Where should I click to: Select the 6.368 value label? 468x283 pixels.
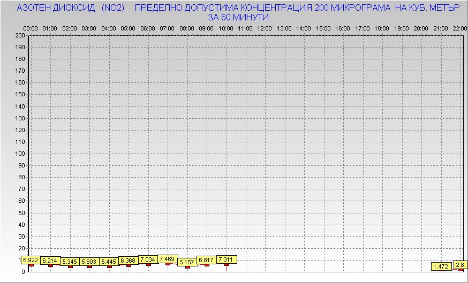tap(129, 261)
